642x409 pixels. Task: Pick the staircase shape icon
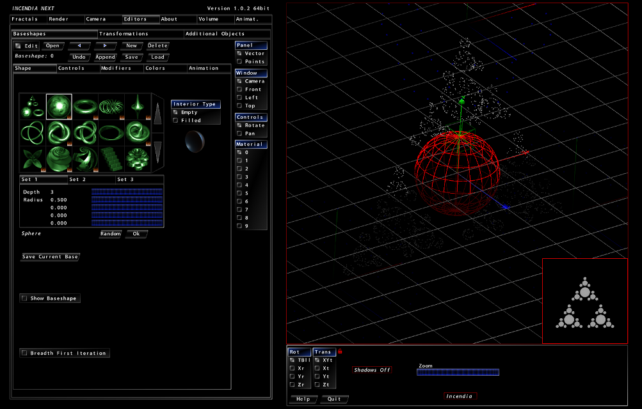pyautogui.click(x=111, y=158)
